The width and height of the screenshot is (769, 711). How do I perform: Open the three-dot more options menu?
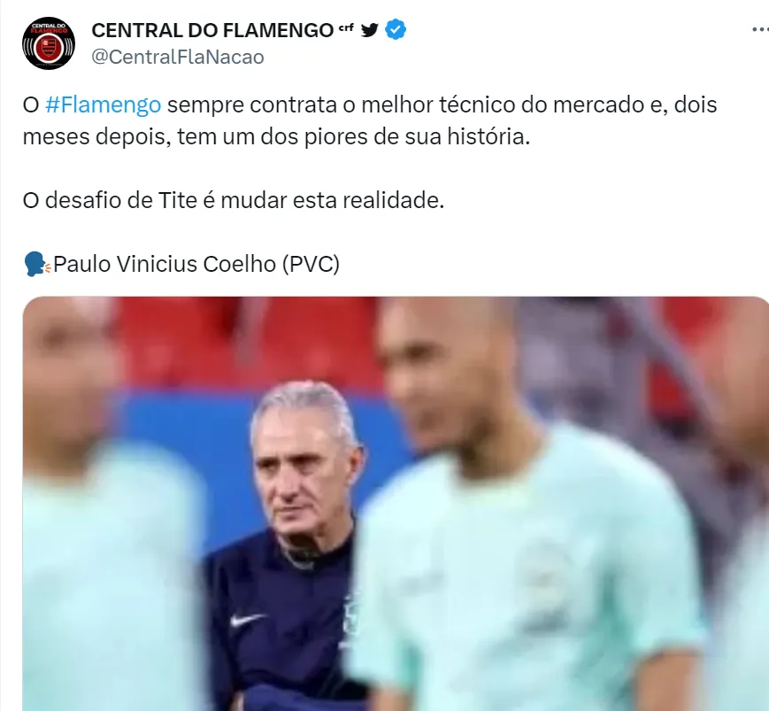point(760,30)
